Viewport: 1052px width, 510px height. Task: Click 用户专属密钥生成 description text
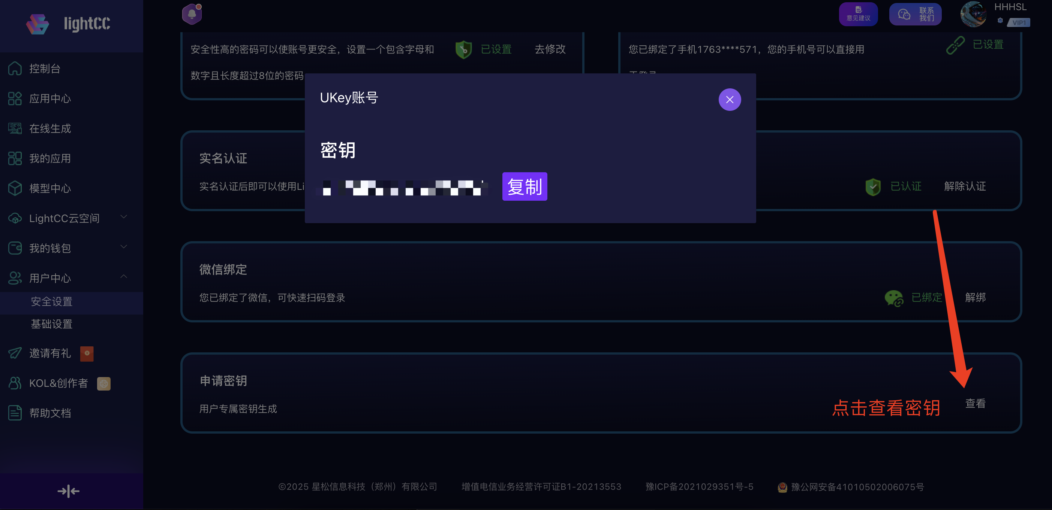click(238, 409)
